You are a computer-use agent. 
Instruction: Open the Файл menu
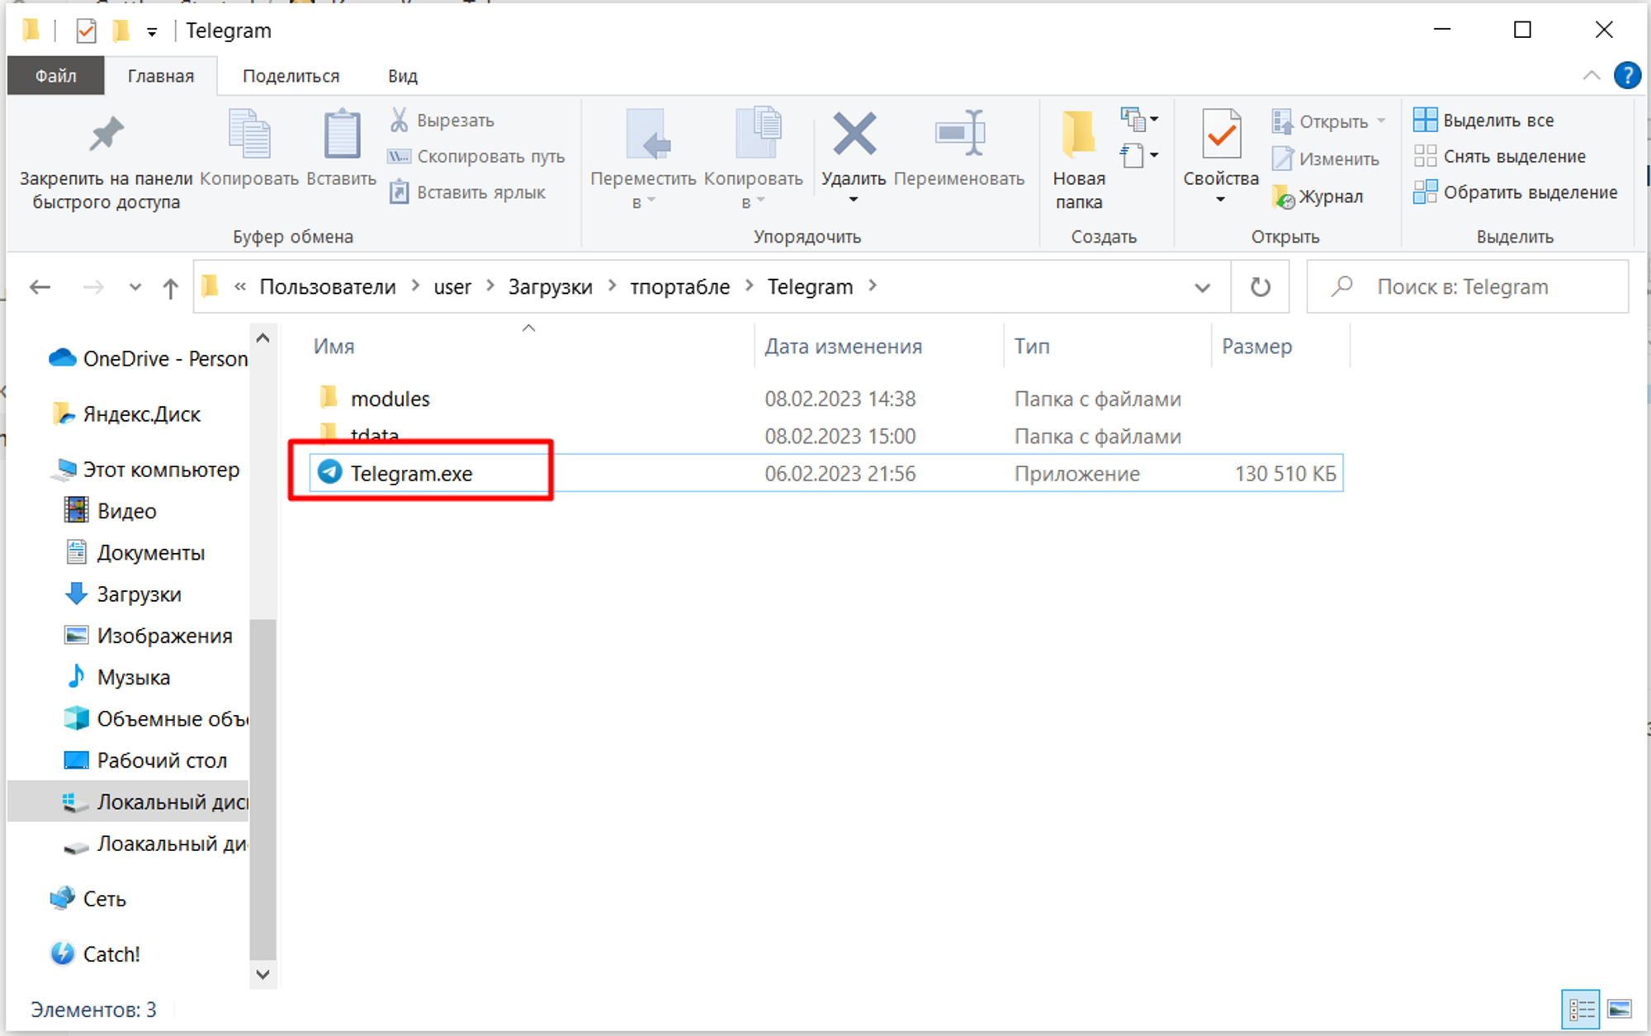tap(55, 76)
